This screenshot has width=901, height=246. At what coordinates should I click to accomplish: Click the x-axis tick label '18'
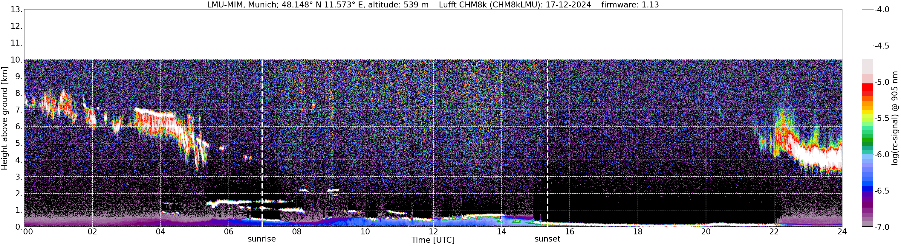click(x=638, y=232)
